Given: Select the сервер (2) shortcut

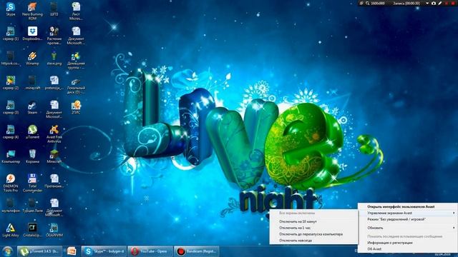Looking at the screenshot, I should coord(11,83).
